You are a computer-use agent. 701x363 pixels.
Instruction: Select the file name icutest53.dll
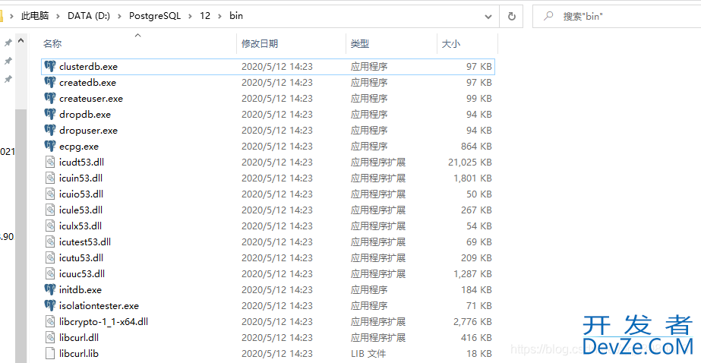click(85, 241)
